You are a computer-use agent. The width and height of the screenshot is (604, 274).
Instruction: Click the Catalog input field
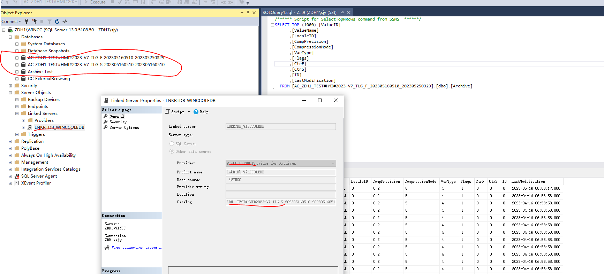pos(280,202)
